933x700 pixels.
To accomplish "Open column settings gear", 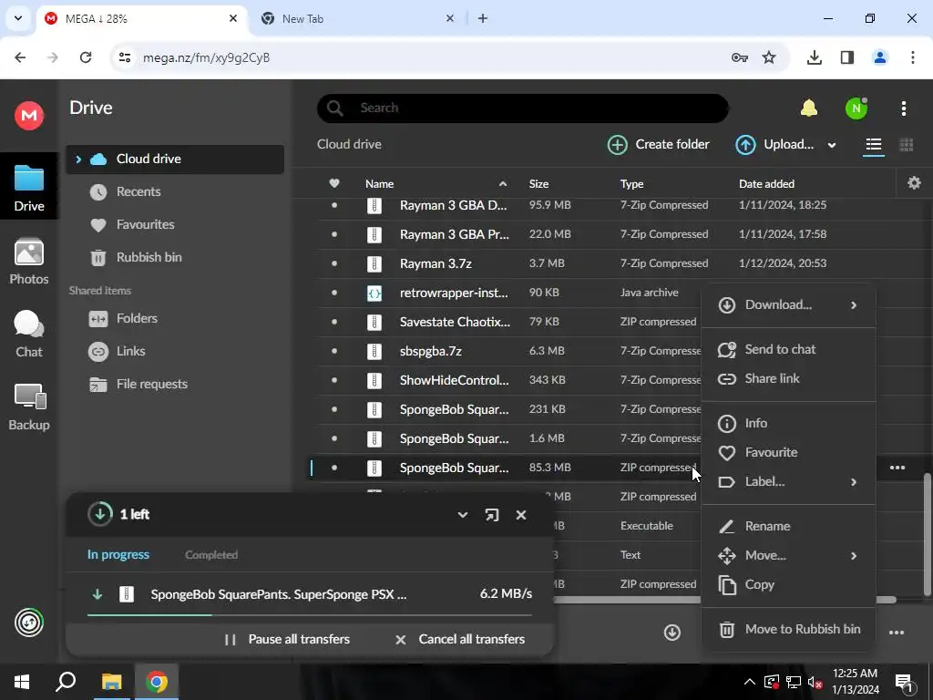I will [915, 182].
